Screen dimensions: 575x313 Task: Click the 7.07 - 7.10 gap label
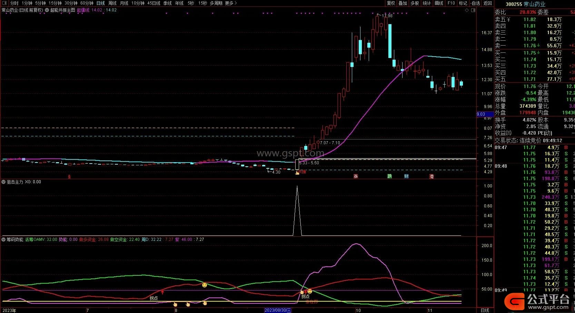click(330, 143)
